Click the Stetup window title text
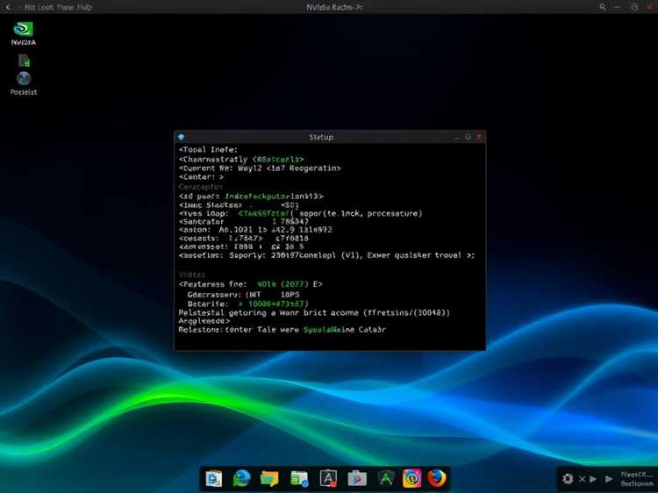The height and width of the screenshot is (493, 658). tap(321, 137)
